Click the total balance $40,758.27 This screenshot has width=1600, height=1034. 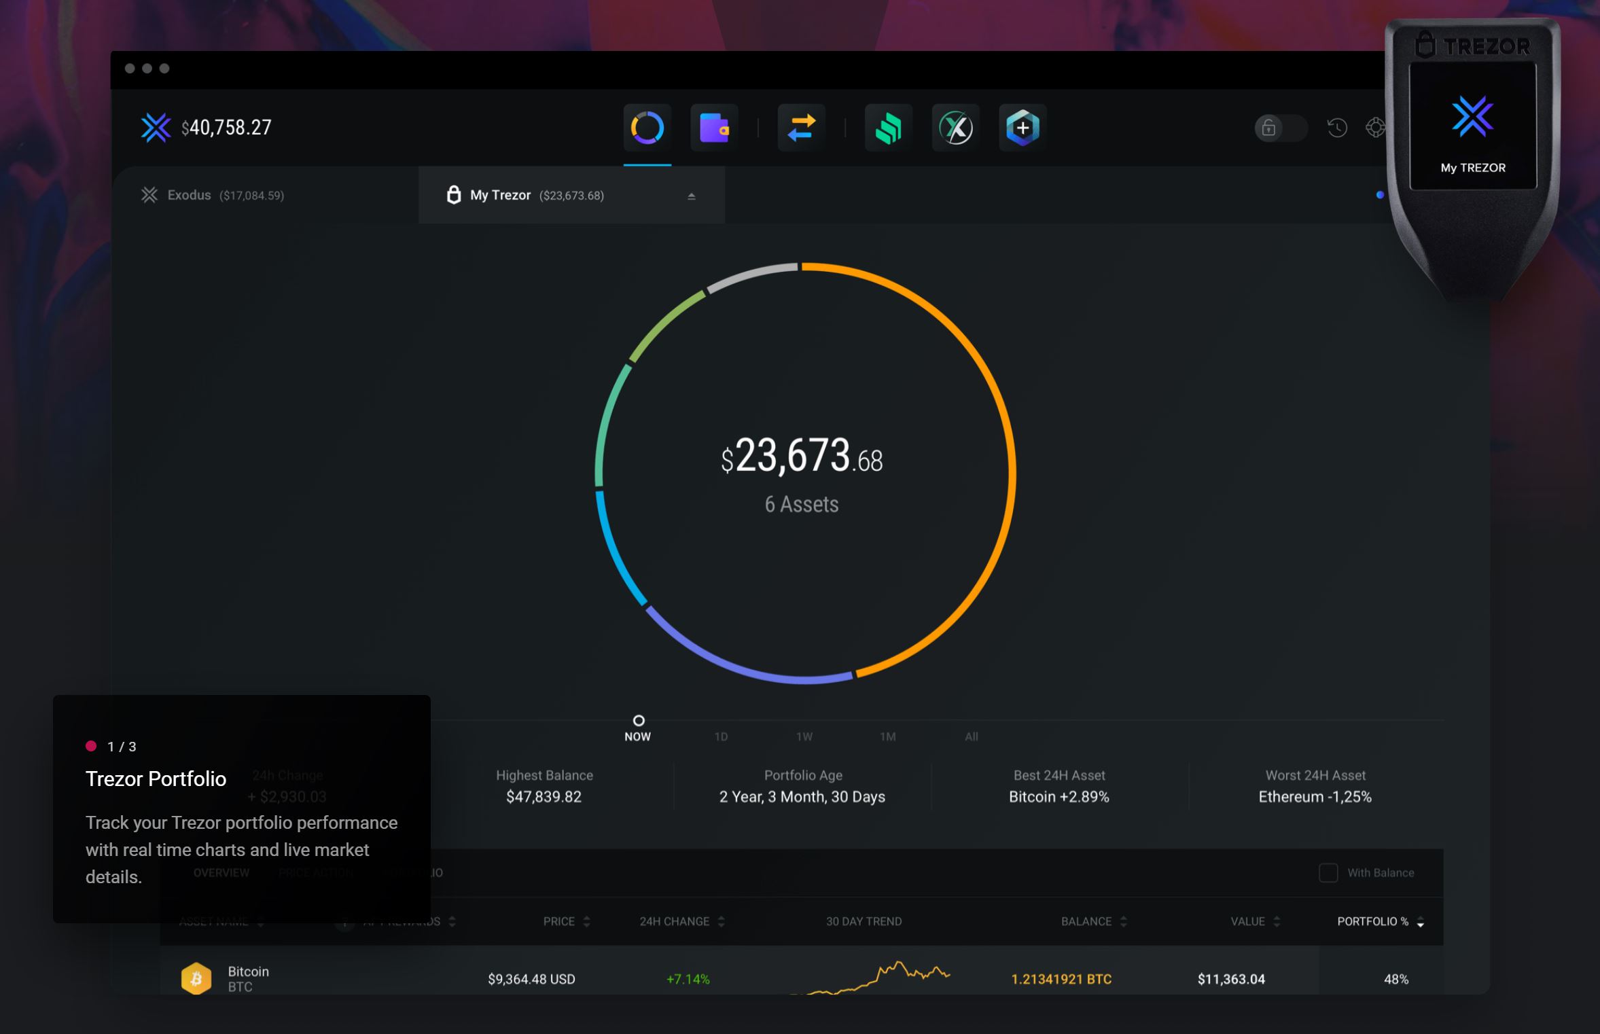point(226,128)
